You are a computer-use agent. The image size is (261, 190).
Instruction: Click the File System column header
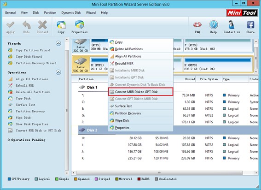[x=209, y=79]
